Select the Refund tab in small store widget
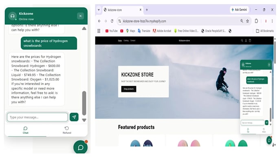 coord(264,130)
